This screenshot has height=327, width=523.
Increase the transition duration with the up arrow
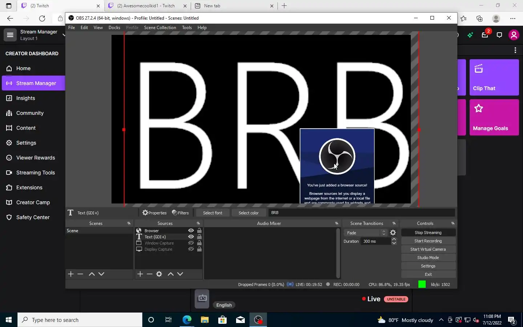[394, 239]
